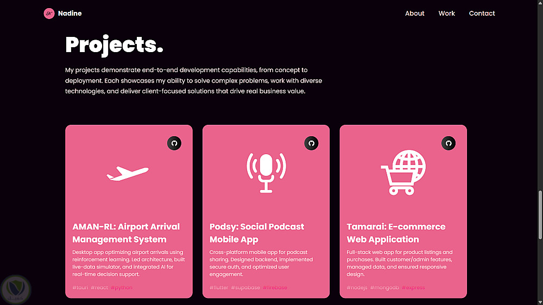Screen dimensions: 543x305
Task: Click the shield badge in bottom-left corner
Action: 15,290
